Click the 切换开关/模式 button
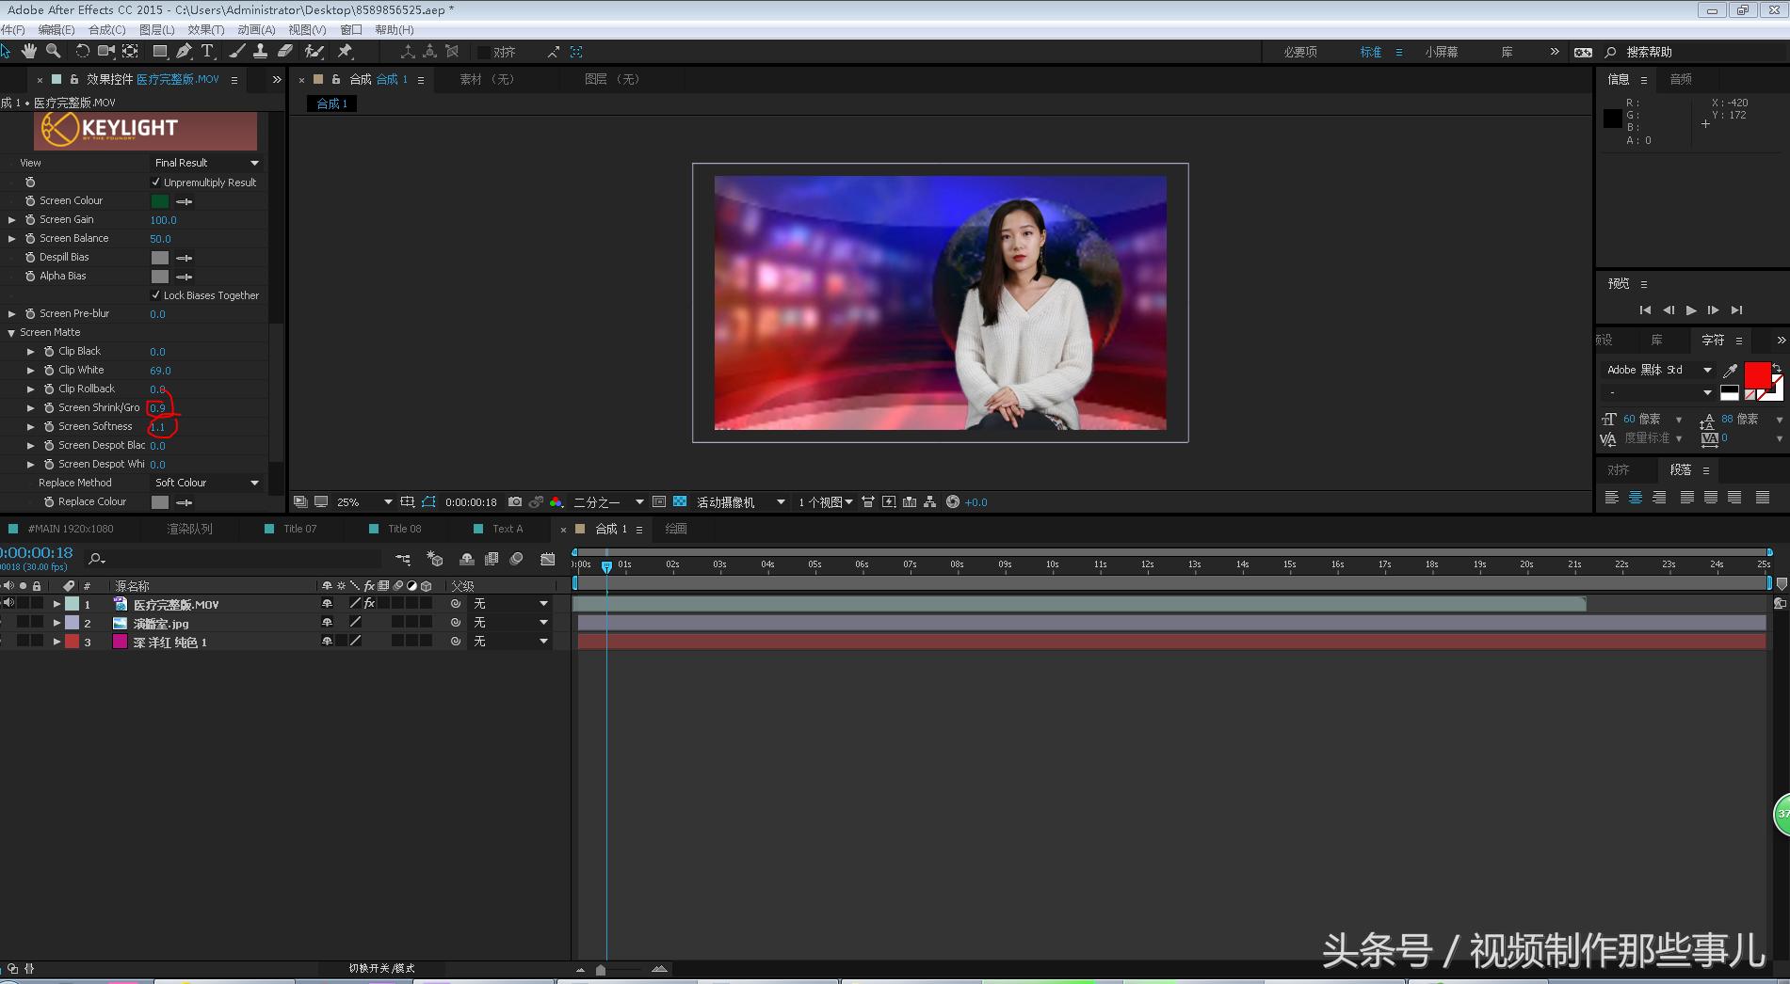The height and width of the screenshot is (984, 1790). pyautogui.click(x=381, y=968)
